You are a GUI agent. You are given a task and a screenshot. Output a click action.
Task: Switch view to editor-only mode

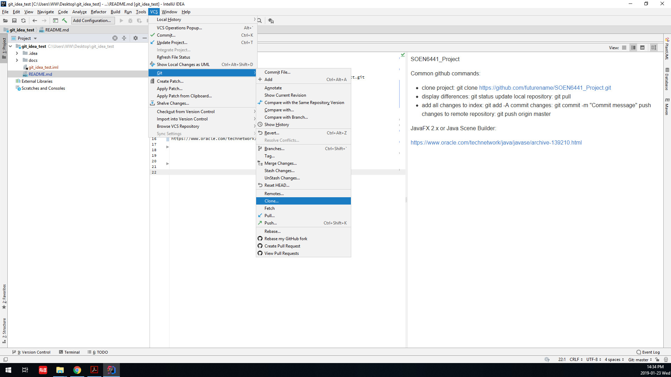click(x=624, y=48)
